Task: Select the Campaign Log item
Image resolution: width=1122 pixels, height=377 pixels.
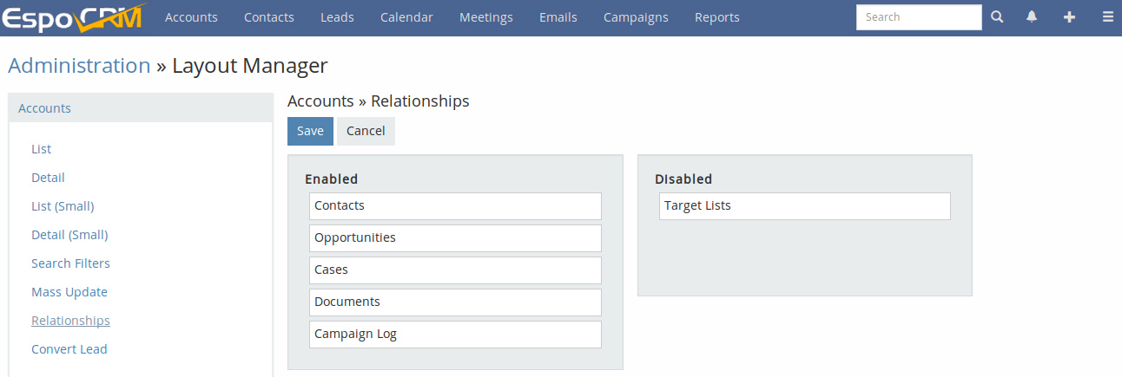Action: tap(455, 335)
